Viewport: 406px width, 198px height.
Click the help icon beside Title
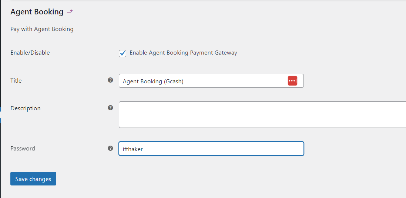point(110,80)
